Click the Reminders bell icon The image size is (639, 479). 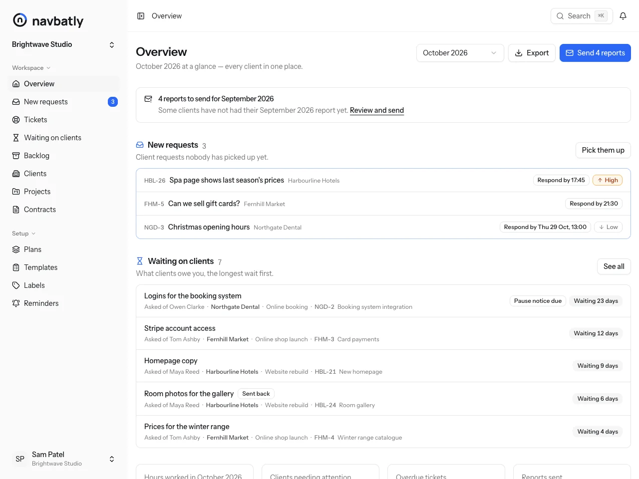(x=16, y=303)
